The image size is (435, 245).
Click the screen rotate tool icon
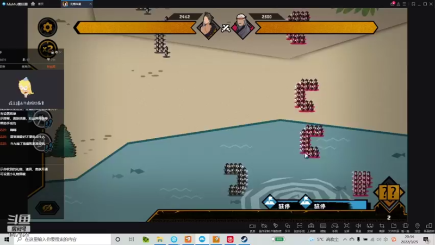(x=429, y=228)
